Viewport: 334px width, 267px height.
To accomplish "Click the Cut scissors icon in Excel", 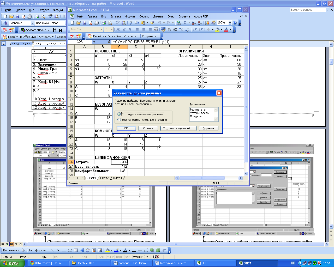I will point(131,23).
